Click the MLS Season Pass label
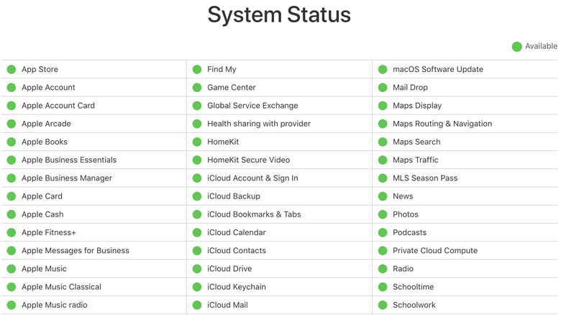This screenshot has width=561, height=315. 424,178
